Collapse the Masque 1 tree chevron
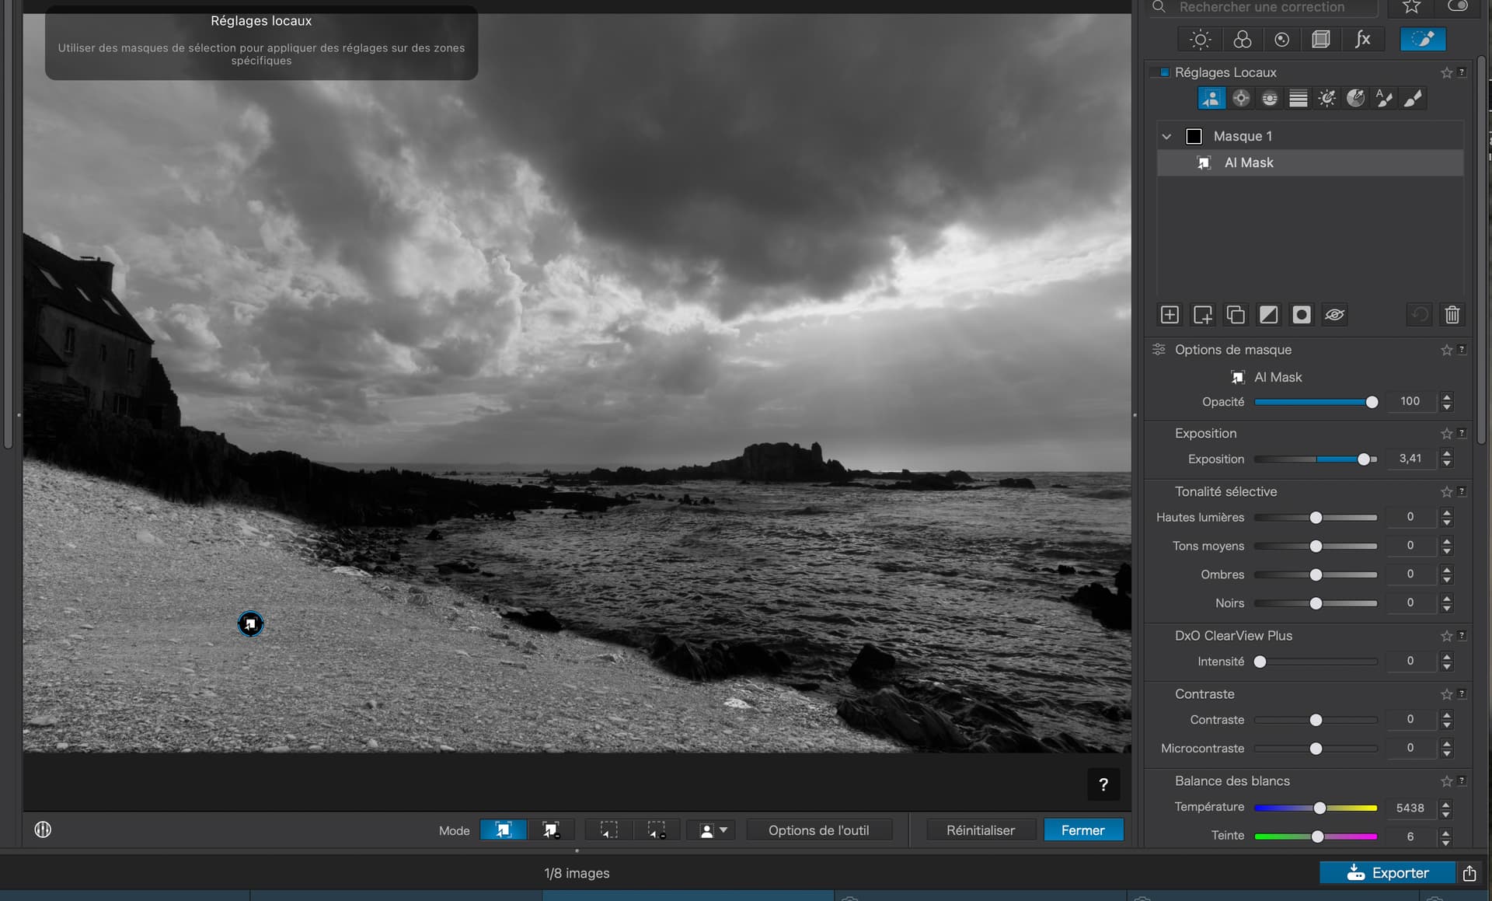The image size is (1492, 901). (x=1166, y=137)
